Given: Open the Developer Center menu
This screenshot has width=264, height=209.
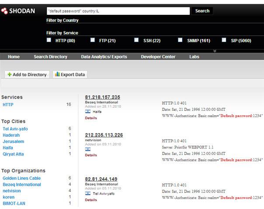Looking at the screenshot, I should click(x=158, y=57).
